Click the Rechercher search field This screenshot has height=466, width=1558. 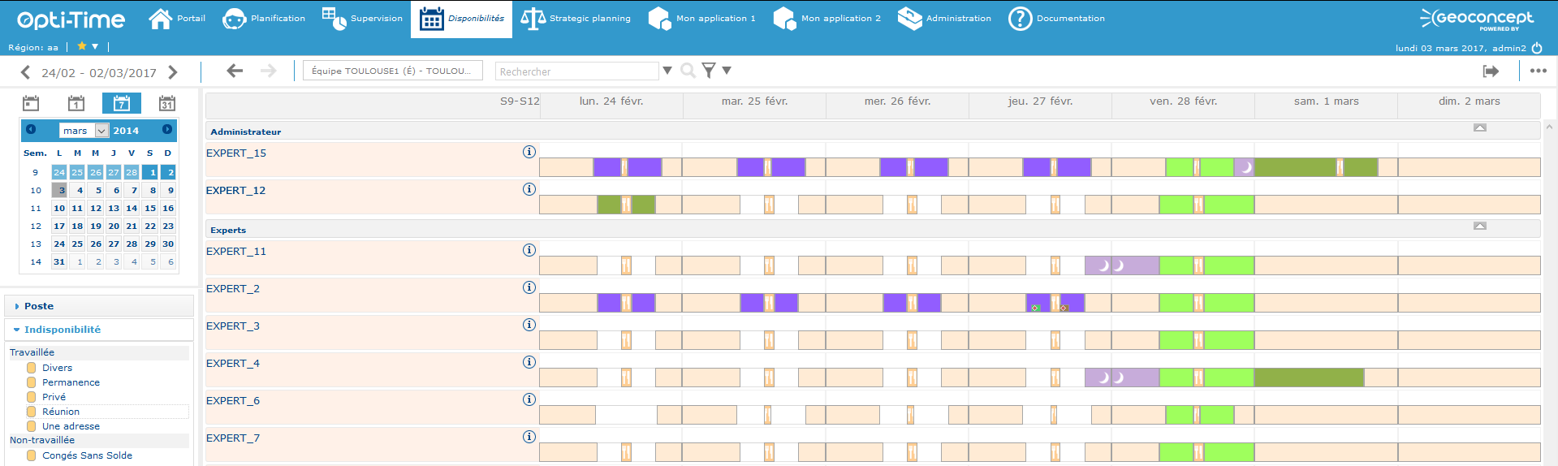pos(576,71)
